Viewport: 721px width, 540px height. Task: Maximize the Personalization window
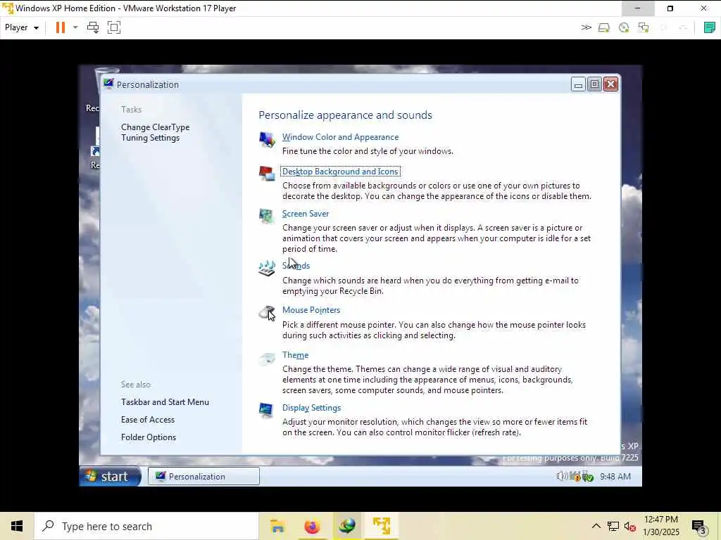point(594,84)
